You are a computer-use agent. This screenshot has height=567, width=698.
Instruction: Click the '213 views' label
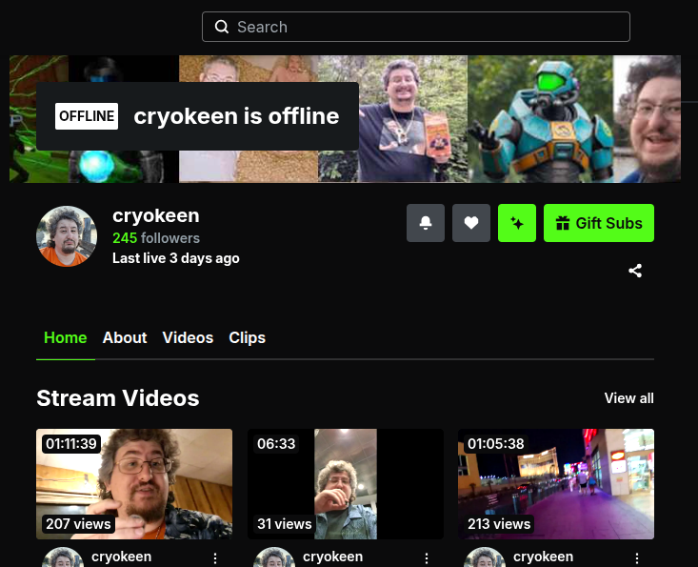pos(499,524)
